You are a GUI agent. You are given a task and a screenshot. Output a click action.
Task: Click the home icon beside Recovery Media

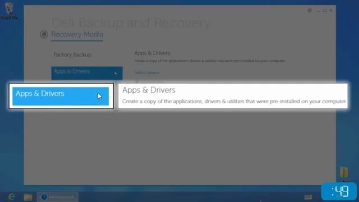tap(44, 35)
